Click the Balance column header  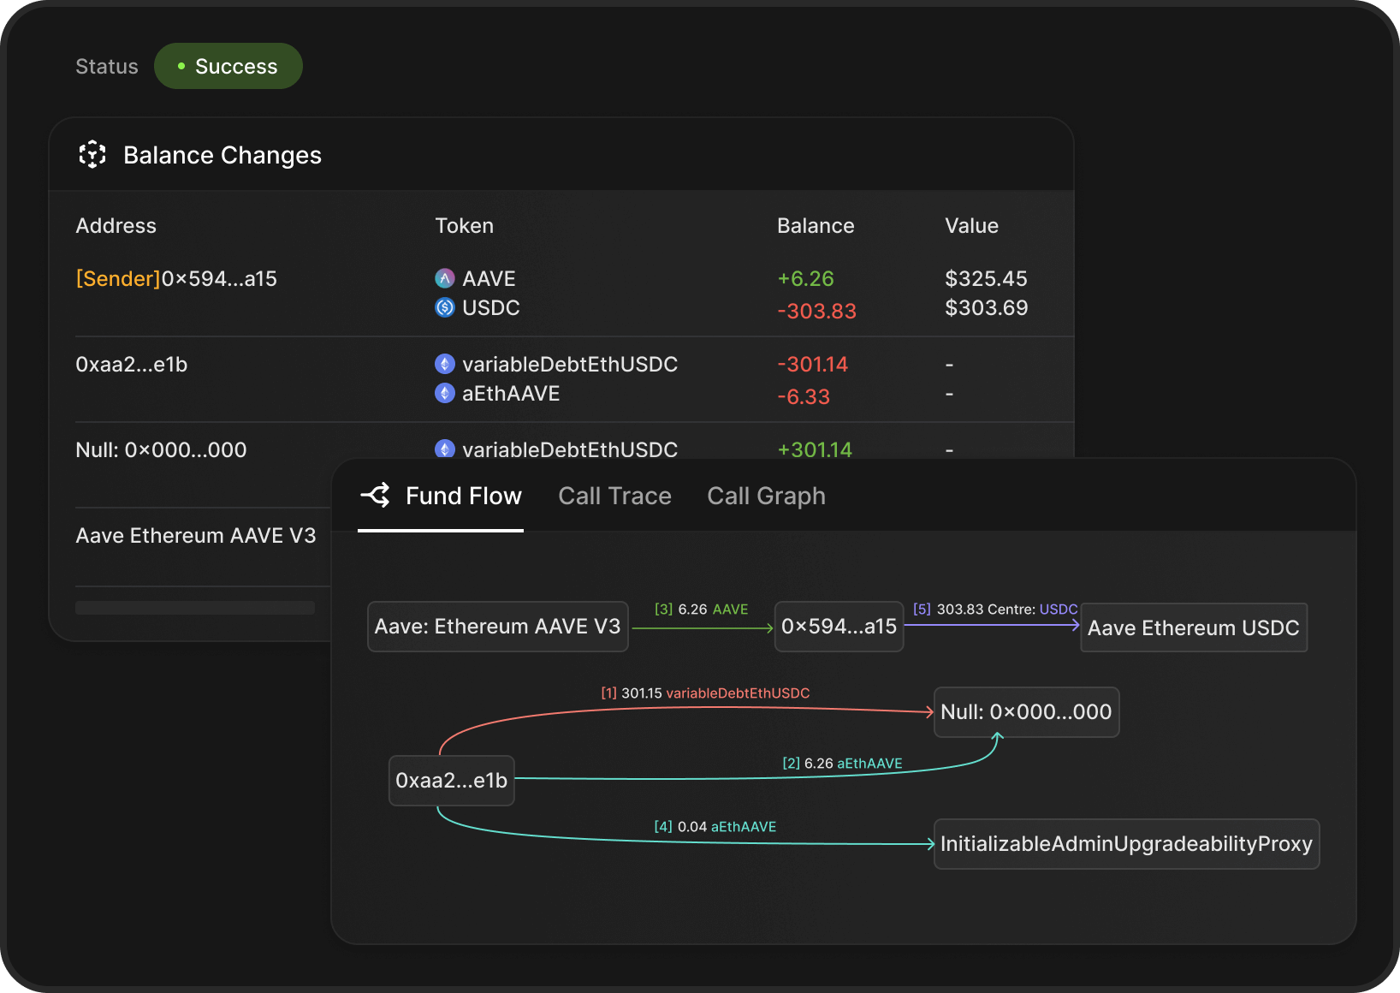point(816,226)
